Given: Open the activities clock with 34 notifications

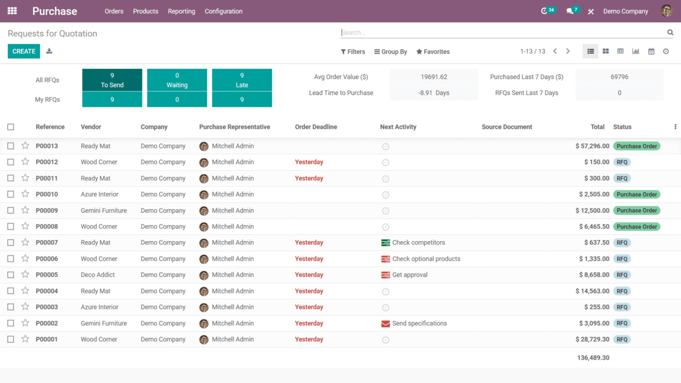Looking at the screenshot, I should 545,10.
